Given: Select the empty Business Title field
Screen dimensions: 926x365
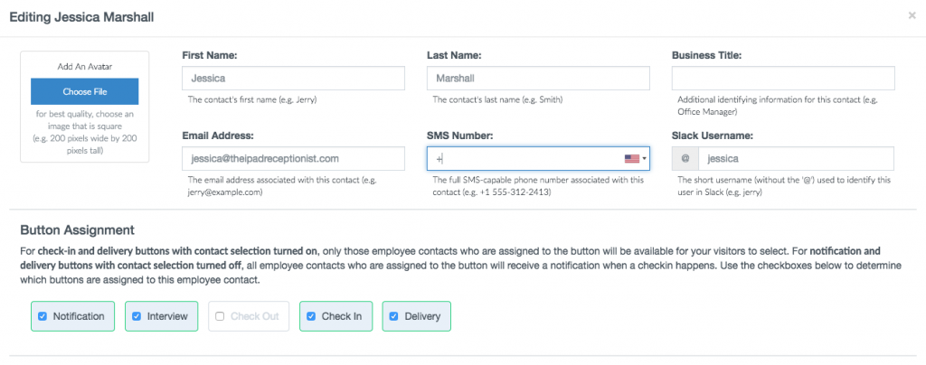Looking at the screenshot, I should tap(783, 78).
